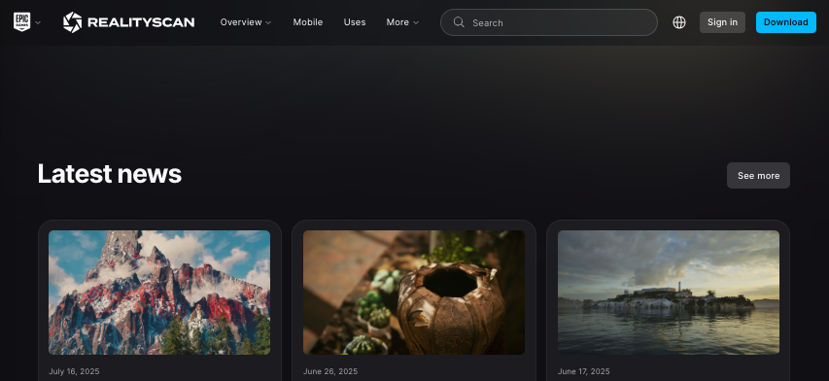The width and height of the screenshot is (829, 381).
Task: Select the June 26, 2025 date text
Action: tap(330, 371)
